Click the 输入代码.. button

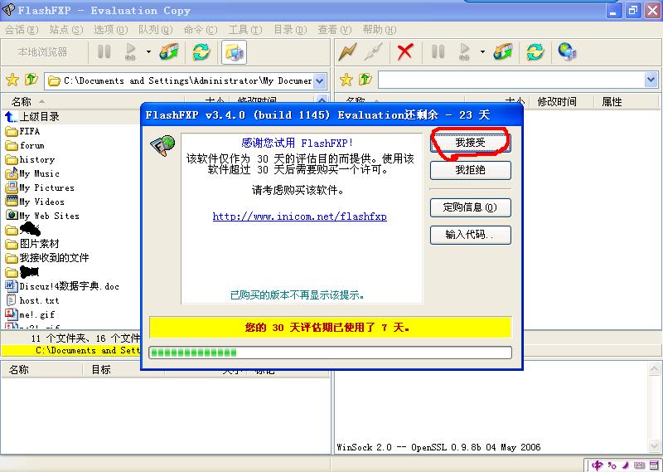(x=470, y=235)
